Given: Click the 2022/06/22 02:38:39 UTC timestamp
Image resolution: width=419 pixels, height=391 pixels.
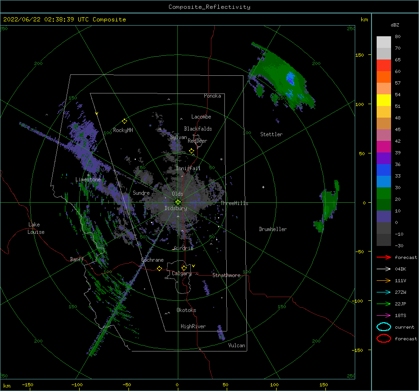Looking at the screenshot, I should (x=65, y=20).
